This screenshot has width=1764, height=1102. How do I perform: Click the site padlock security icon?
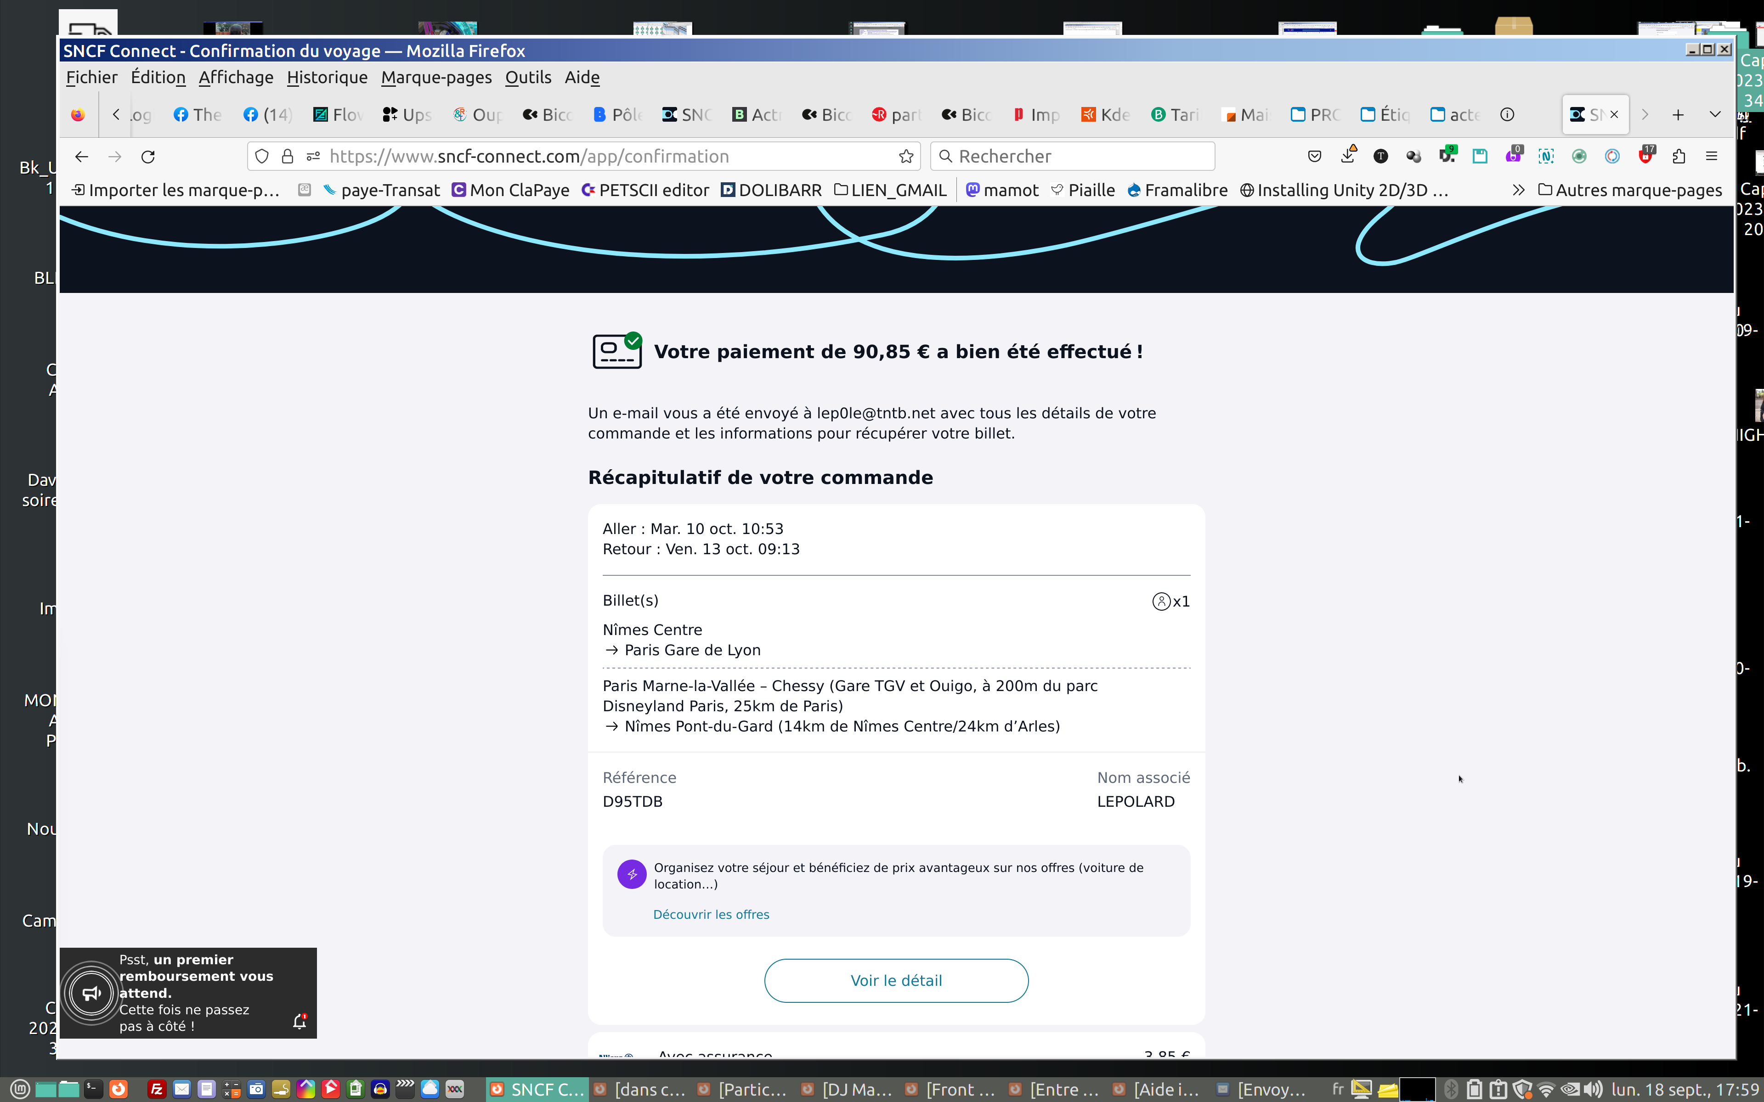click(287, 156)
